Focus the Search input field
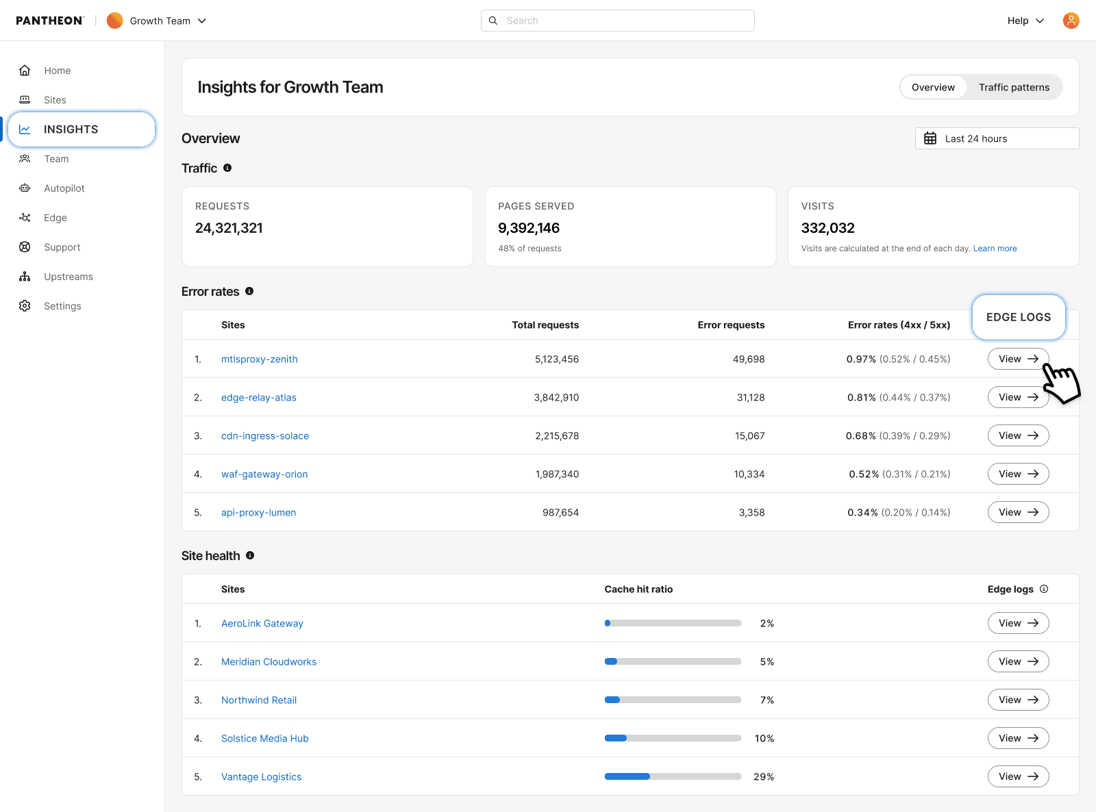This screenshot has width=1096, height=812. pyautogui.click(x=618, y=21)
